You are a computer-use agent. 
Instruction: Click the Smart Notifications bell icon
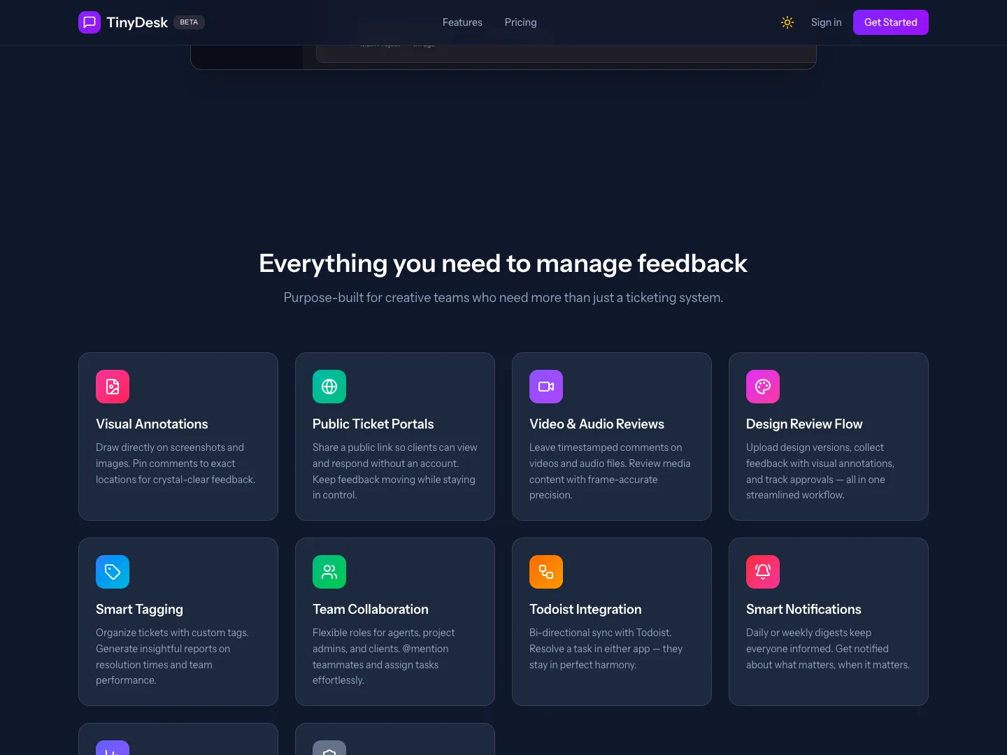(763, 572)
